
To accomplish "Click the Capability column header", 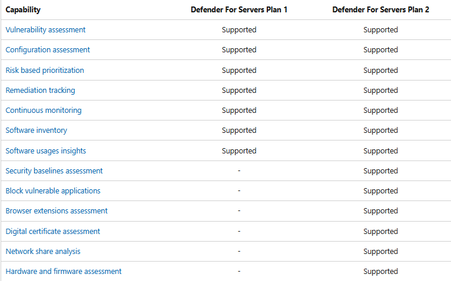I will click(x=24, y=10).
